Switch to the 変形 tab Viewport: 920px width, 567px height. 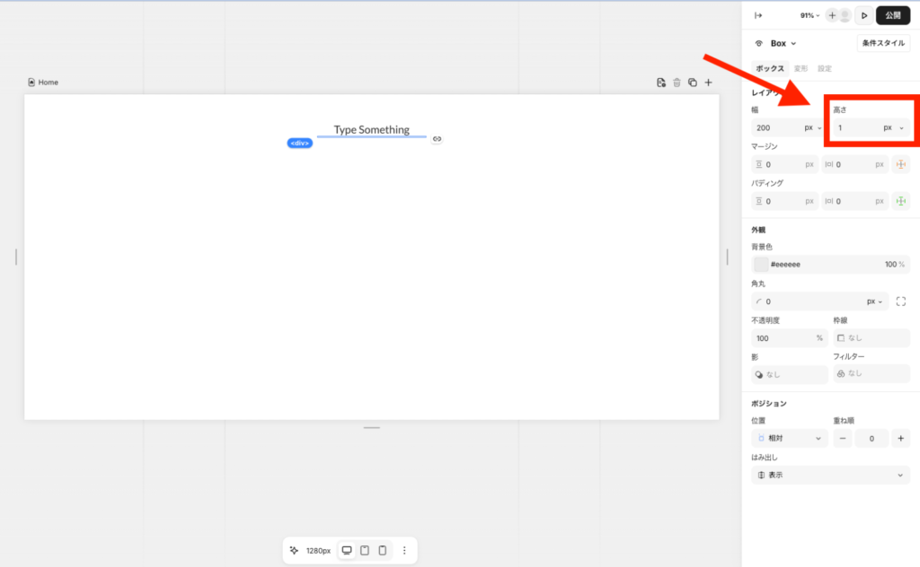click(801, 68)
